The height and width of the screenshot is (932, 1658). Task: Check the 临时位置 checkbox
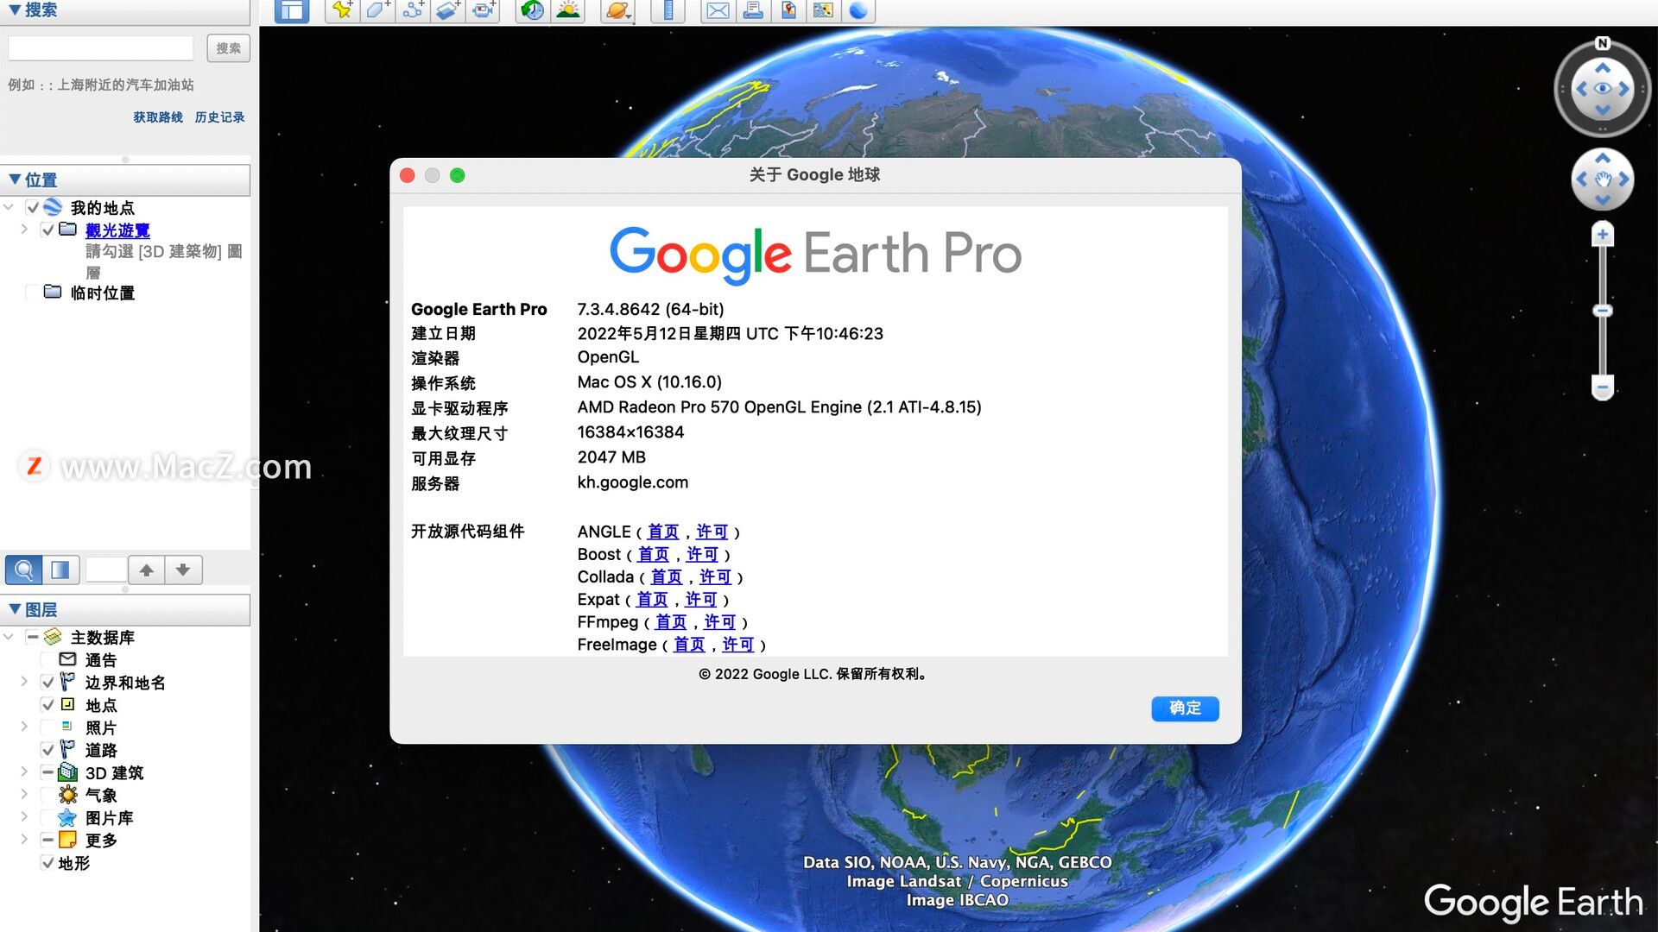[33, 293]
